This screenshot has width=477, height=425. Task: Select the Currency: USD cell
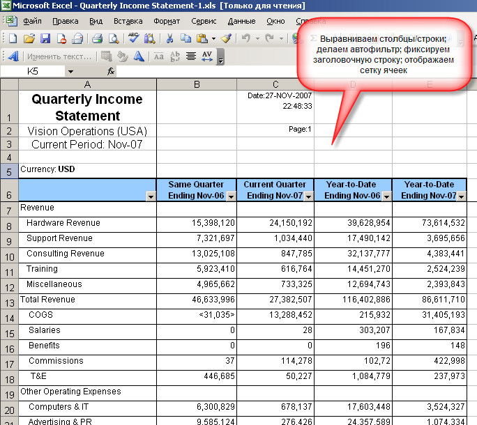[87, 171]
